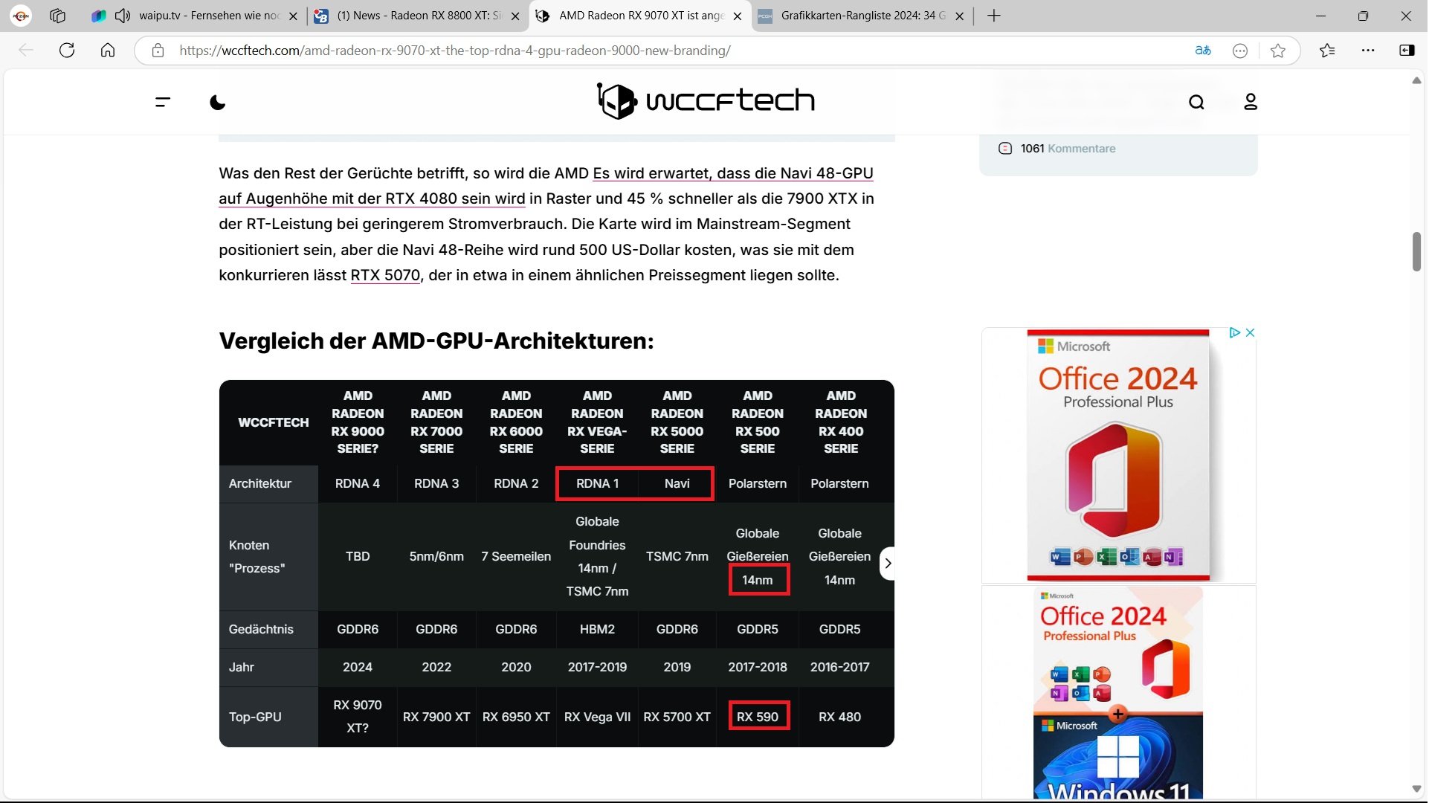Open user account profile icon

coord(1251,102)
